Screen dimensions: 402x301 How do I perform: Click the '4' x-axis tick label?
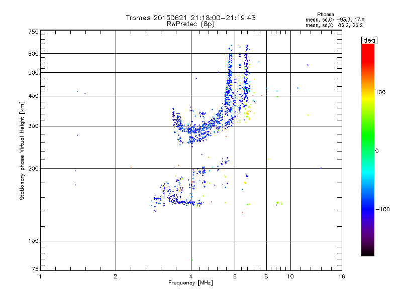(x=191, y=276)
